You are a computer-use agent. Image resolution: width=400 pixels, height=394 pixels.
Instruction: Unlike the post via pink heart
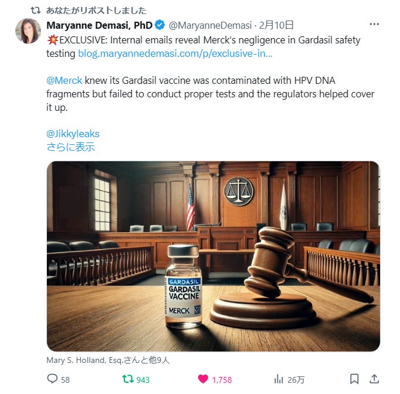[203, 379]
